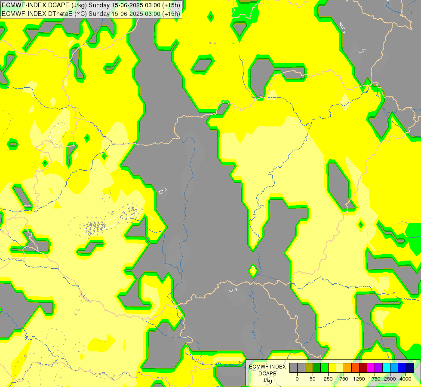
Task: Pick the pale yellow legend swatch
Action: pyautogui.click(x=340, y=368)
